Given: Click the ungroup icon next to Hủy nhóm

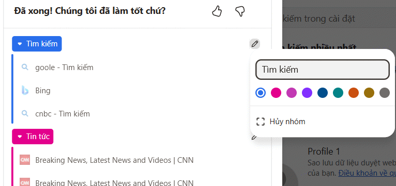Looking at the screenshot, I should (261, 122).
